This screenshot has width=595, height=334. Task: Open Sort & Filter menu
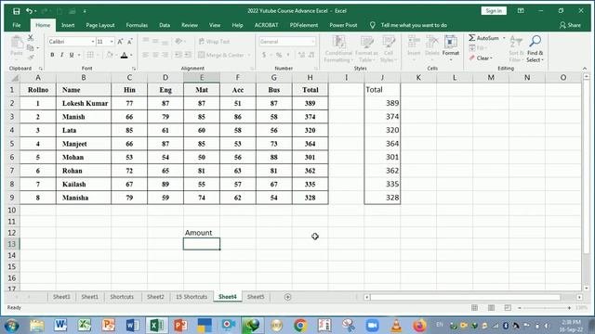tap(516, 48)
